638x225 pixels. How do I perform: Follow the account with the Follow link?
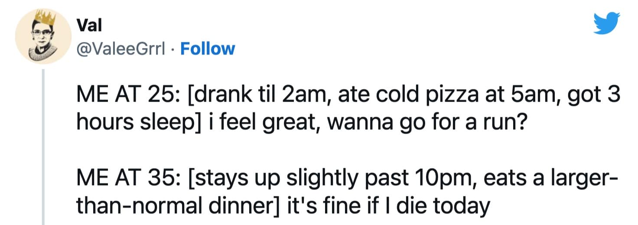pos(207,49)
